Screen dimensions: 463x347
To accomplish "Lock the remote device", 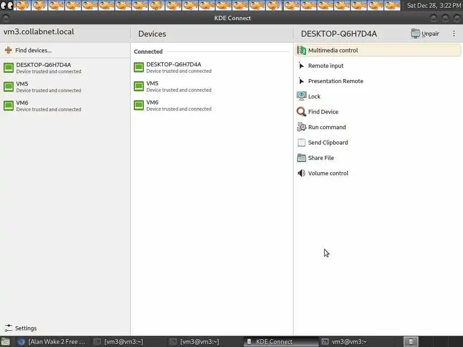I will (378, 96).
